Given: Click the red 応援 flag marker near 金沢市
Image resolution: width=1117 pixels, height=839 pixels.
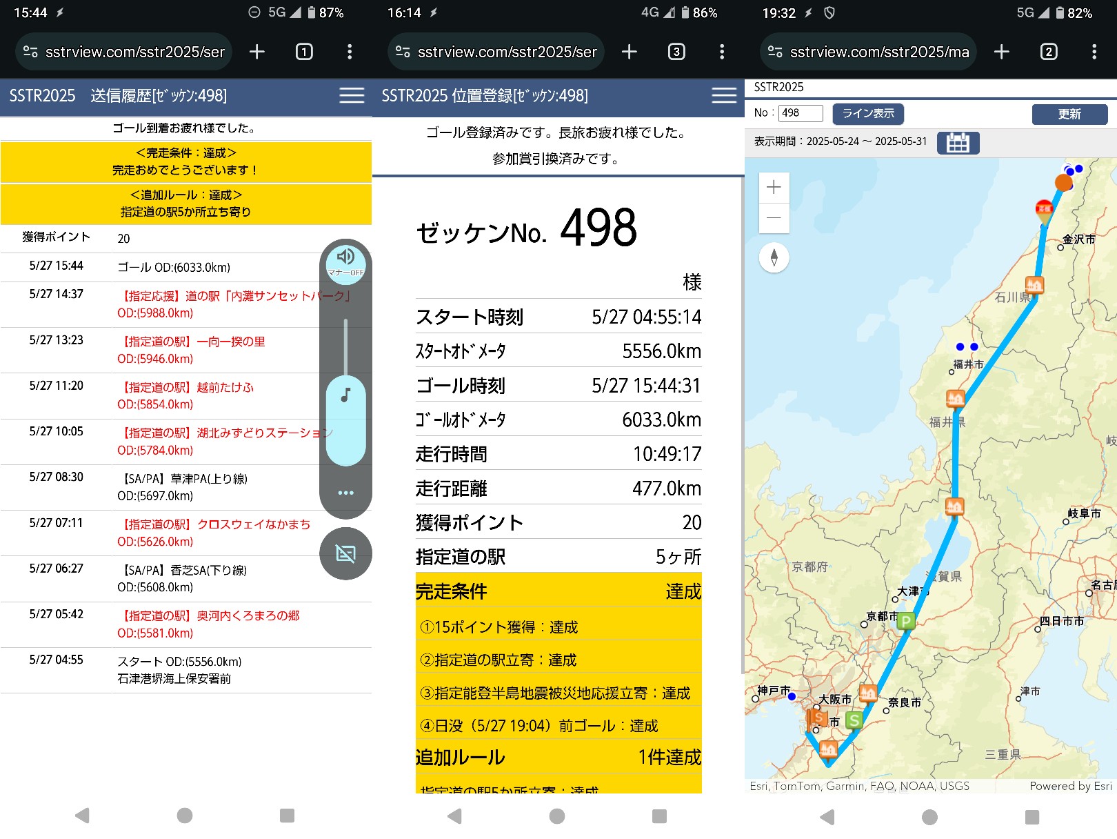Looking at the screenshot, I should point(1045,210).
